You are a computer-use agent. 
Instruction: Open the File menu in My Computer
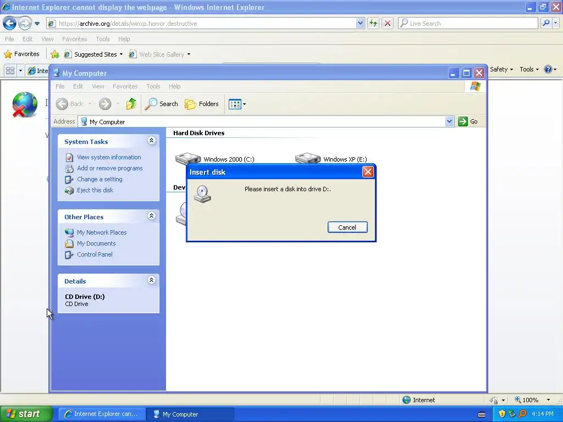[x=60, y=86]
